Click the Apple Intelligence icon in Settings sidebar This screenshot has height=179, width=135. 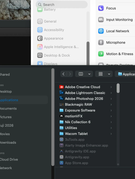coord(40,47)
